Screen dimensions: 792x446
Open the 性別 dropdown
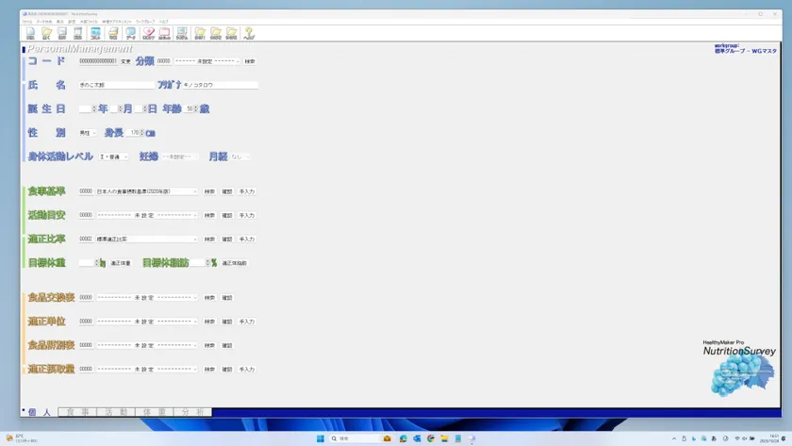(88, 133)
